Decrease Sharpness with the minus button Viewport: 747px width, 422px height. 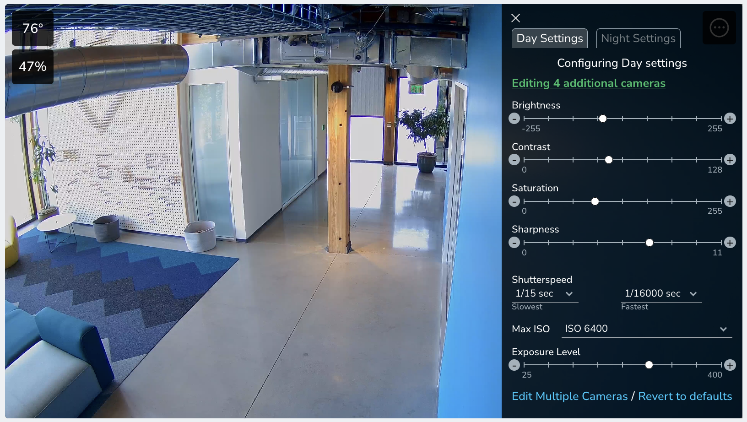click(x=514, y=243)
